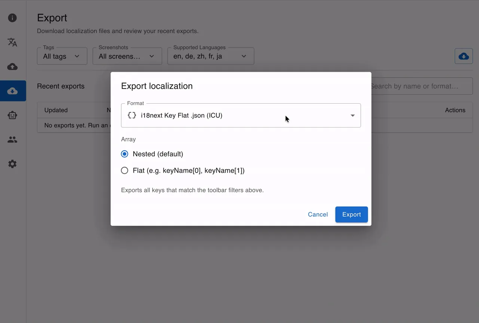Cancel the Export localization dialog
479x323 pixels.
tap(318, 214)
